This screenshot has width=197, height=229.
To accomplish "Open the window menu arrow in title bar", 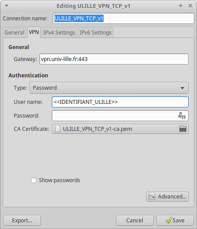I will [x=7, y=6].
